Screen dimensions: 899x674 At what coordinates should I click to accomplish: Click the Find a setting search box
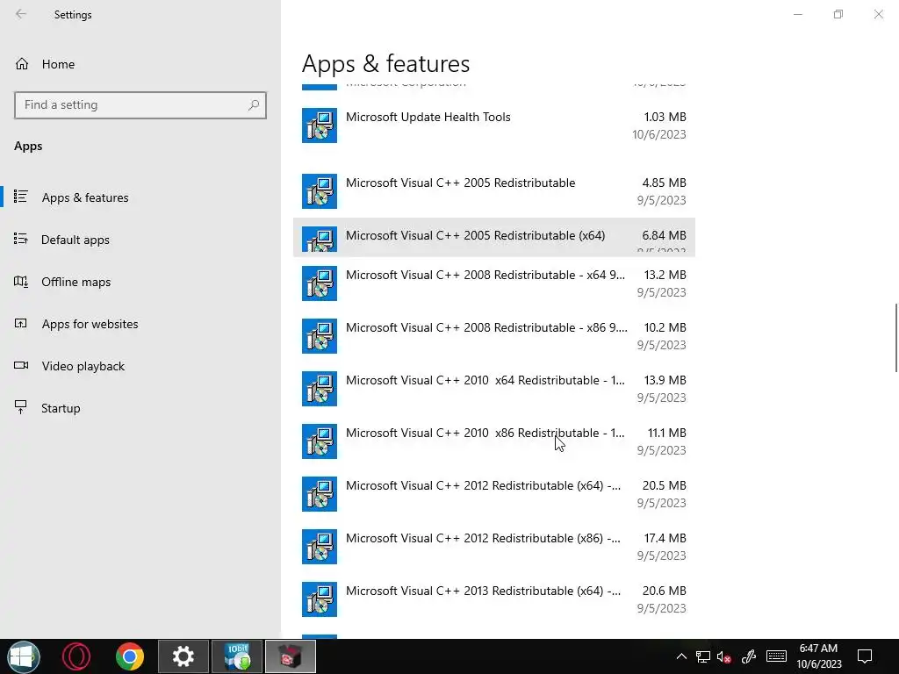[x=140, y=105]
